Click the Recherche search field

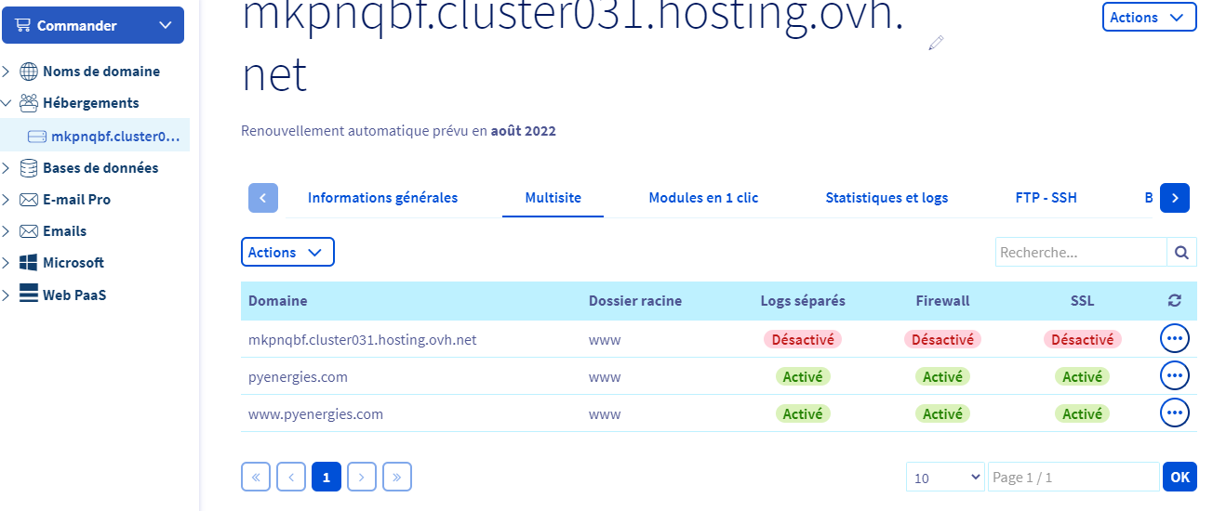1081,252
